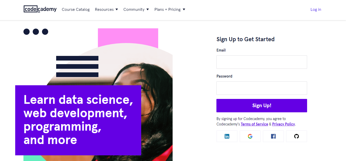
Task: Expand the Community dropdown
Action: point(147,9)
